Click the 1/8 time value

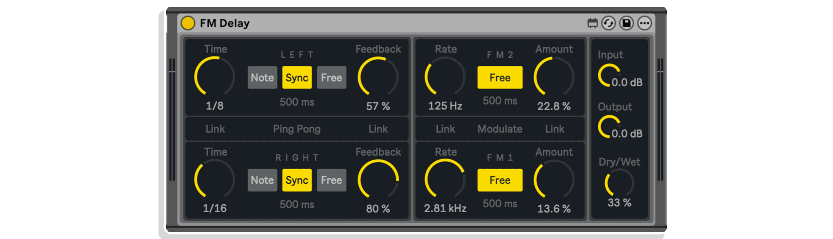215,106
